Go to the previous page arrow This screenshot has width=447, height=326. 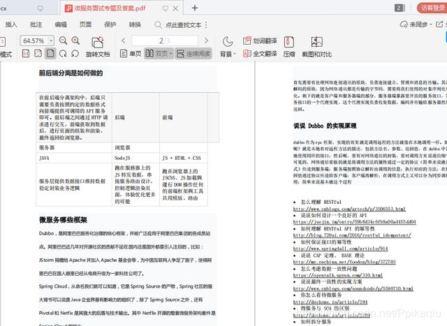click(124, 40)
